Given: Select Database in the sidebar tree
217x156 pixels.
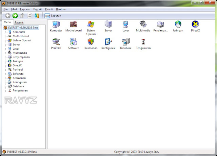Looking at the screenshot, I should (x=18, y=86).
